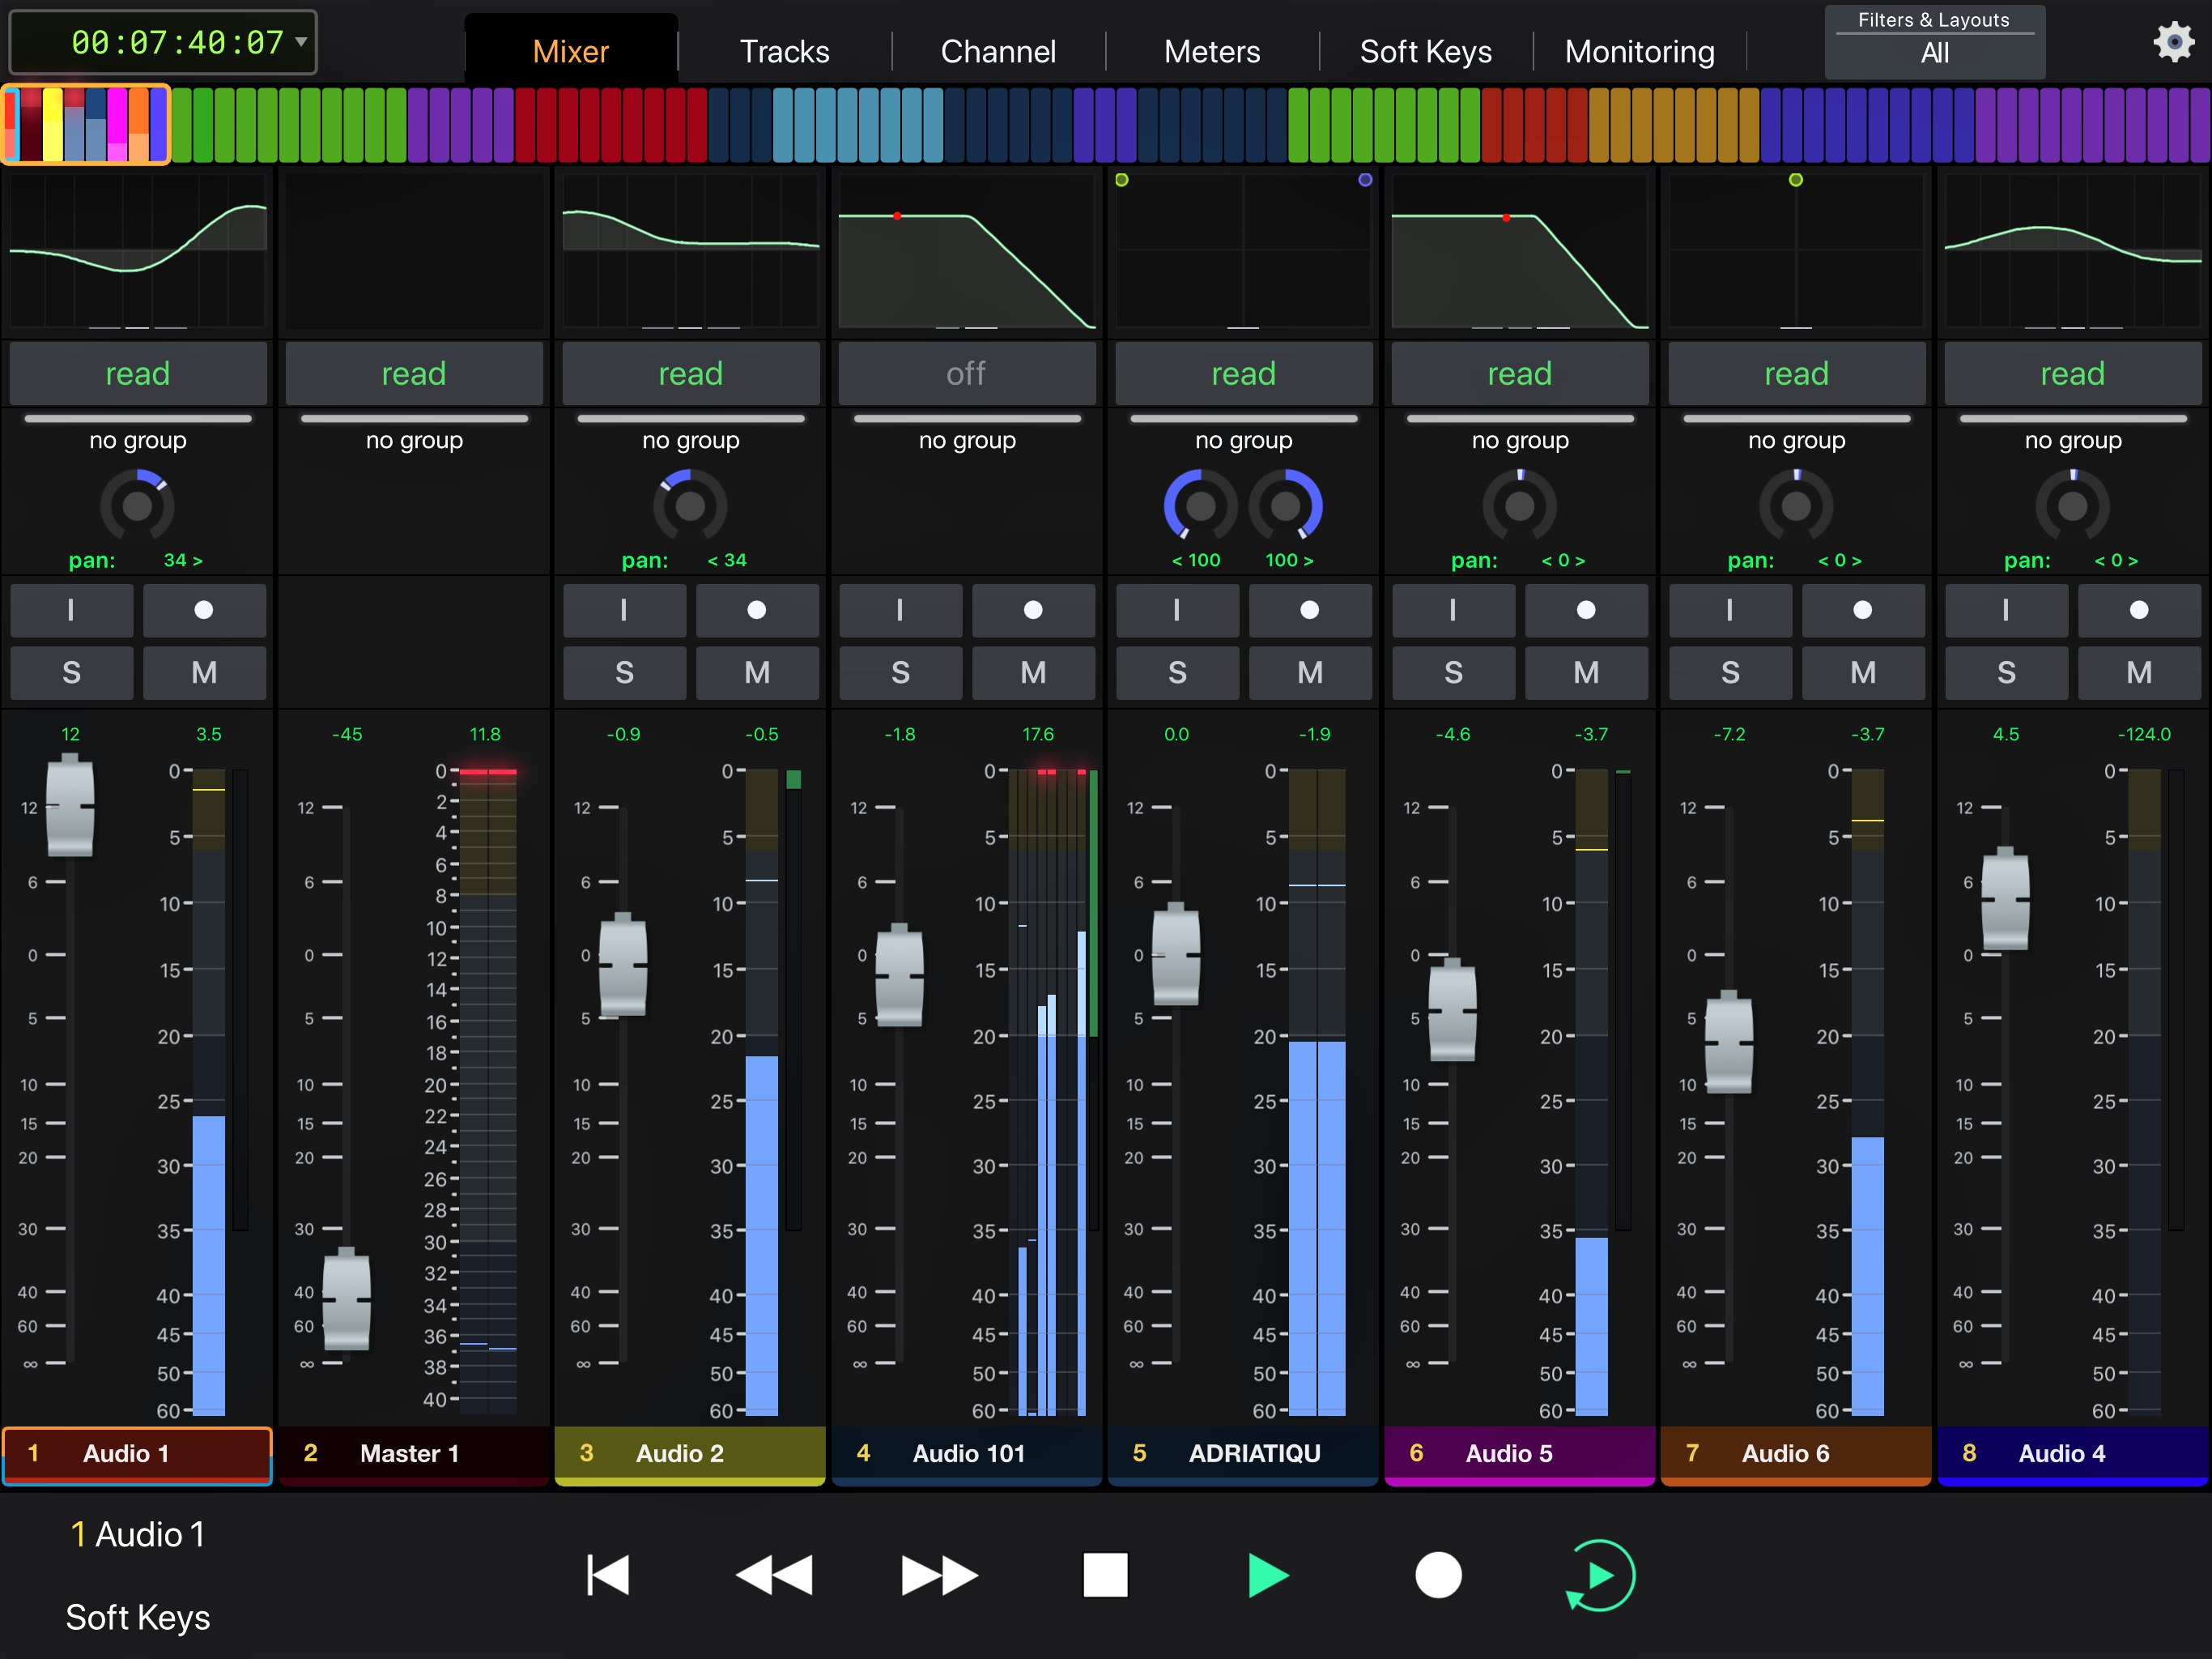
Task: Solo the Audio 2 channel
Action: (624, 672)
